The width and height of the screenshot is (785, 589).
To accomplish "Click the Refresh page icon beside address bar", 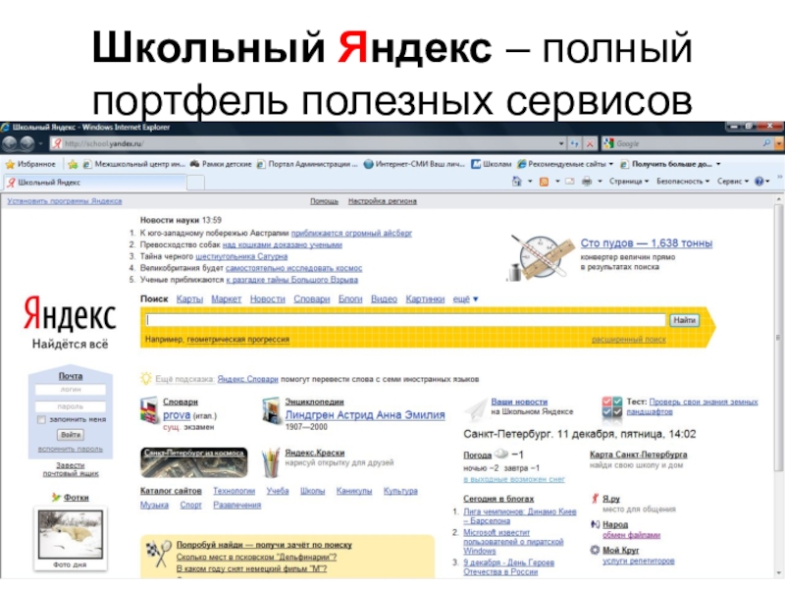I will (x=575, y=143).
